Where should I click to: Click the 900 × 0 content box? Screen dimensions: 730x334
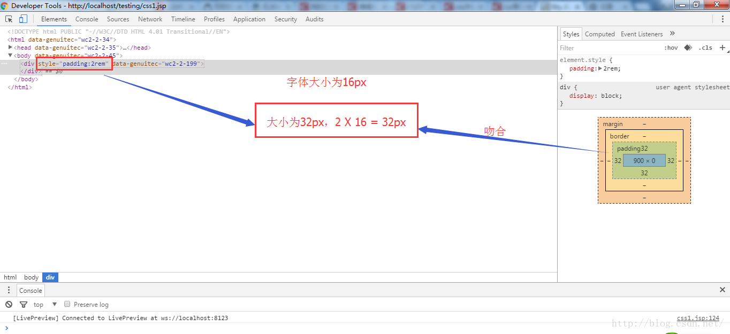[x=644, y=160]
